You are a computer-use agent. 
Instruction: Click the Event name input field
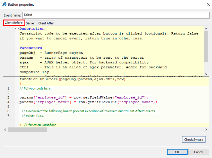point(115,15)
